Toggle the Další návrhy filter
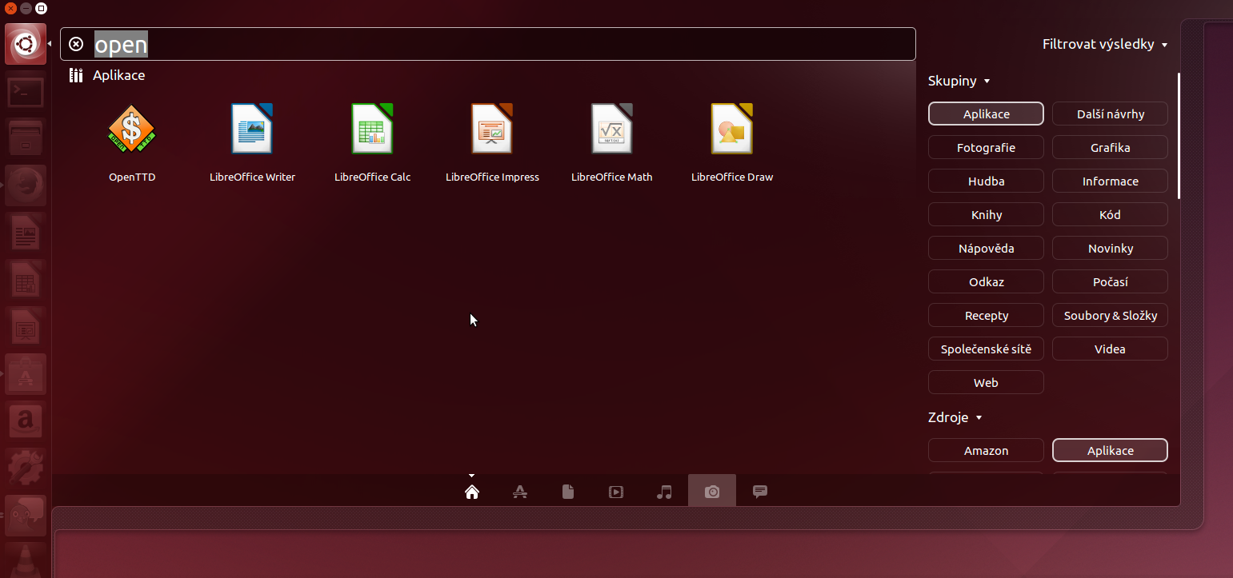The image size is (1233, 578). 1110,114
